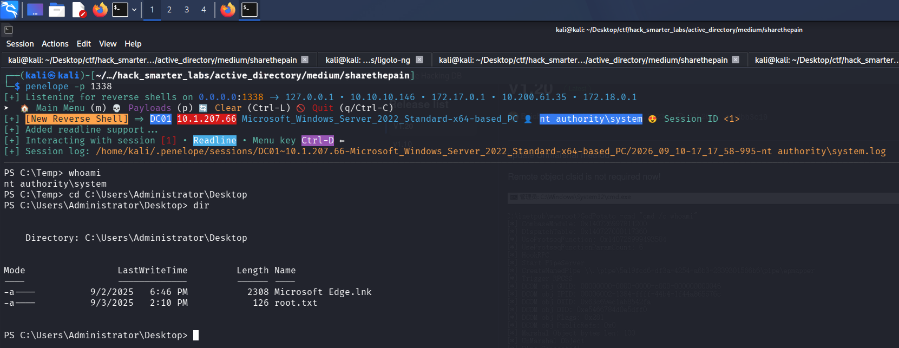The height and width of the screenshot is (348, 899).
Task: Click the terminal cursor at PowerShell prompt
Action: (196, 336)
